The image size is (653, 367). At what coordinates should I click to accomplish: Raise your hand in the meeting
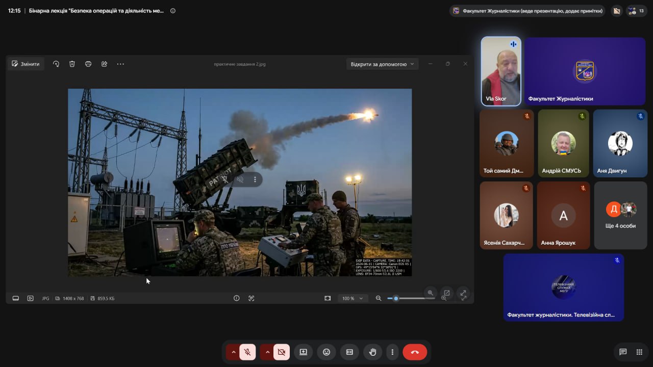[x=373, y=352]
